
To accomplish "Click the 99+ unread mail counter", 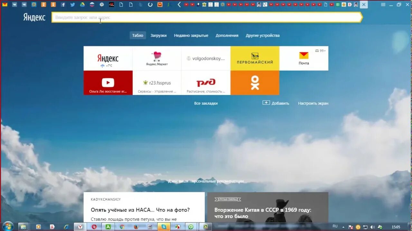I will click(321, 51).
